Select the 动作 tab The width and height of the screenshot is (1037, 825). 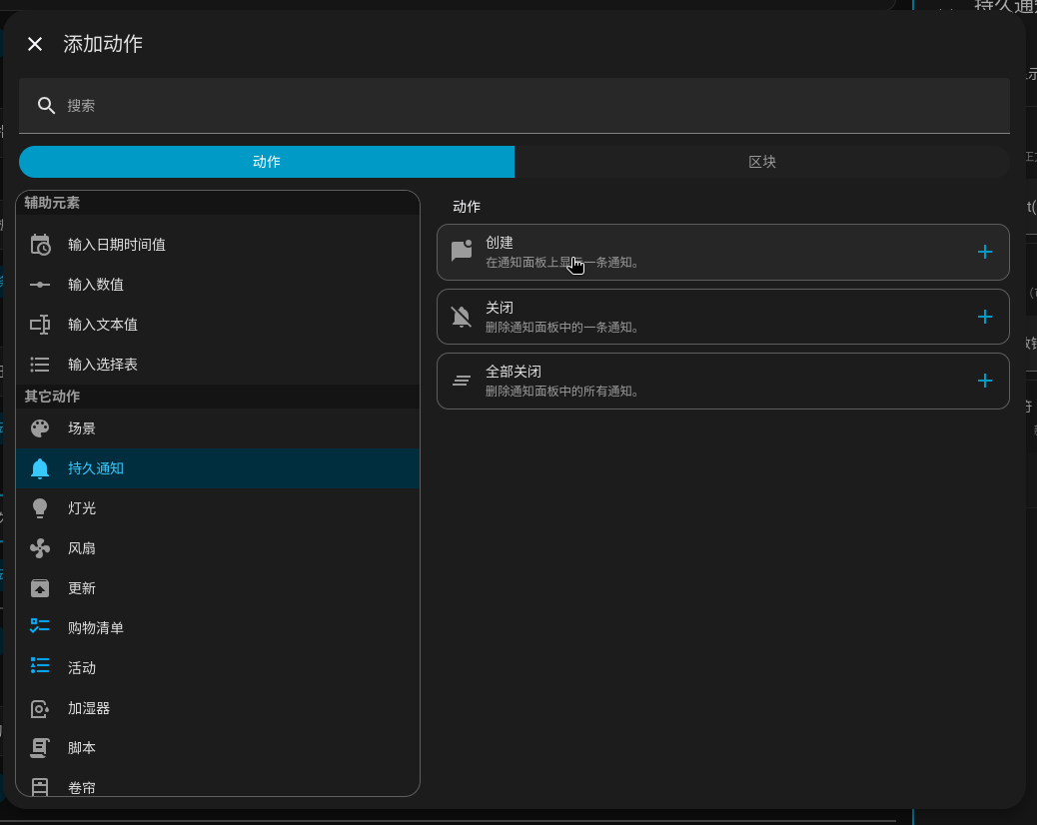coord(266,162)
